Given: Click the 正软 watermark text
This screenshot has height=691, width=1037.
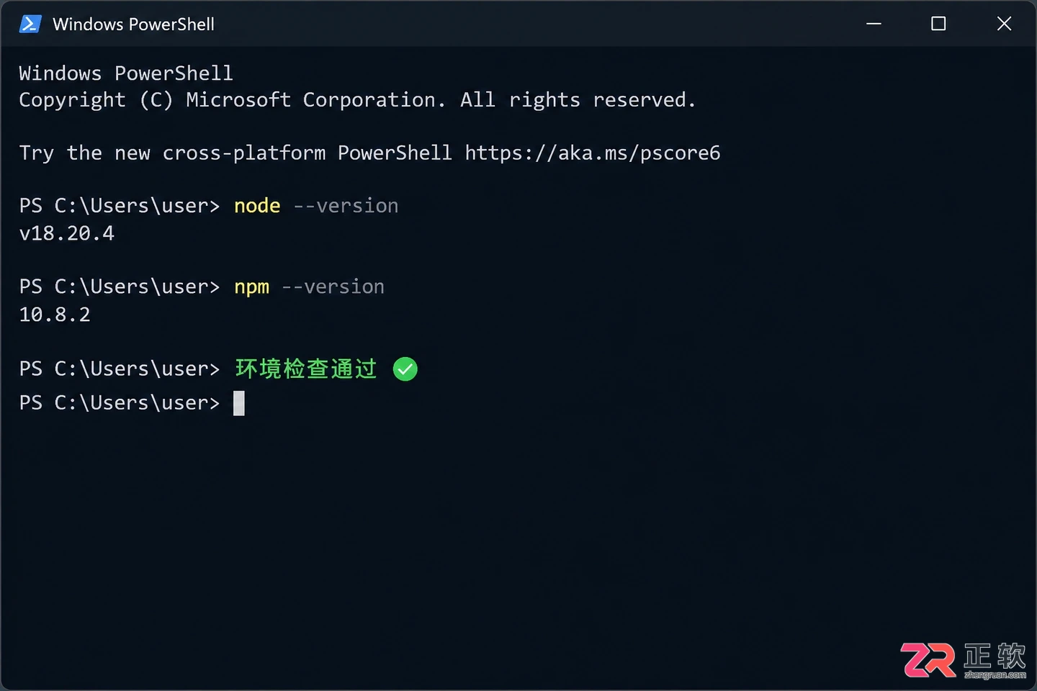Looking at the screenshot, I should pyautogui.click(x=995, y=655).
